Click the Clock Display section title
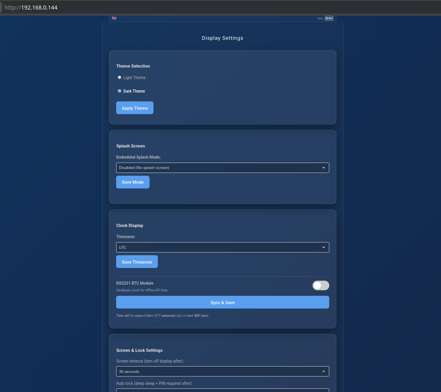 tap(130, 225)
